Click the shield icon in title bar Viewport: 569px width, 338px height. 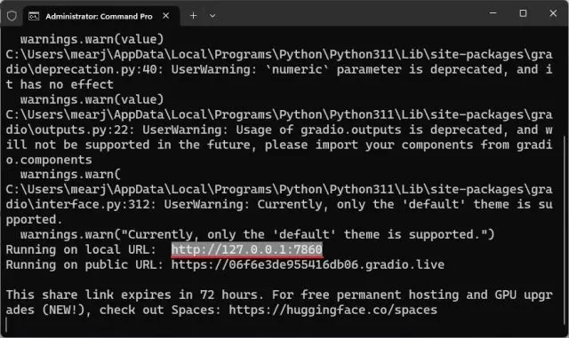pos(12,16)
